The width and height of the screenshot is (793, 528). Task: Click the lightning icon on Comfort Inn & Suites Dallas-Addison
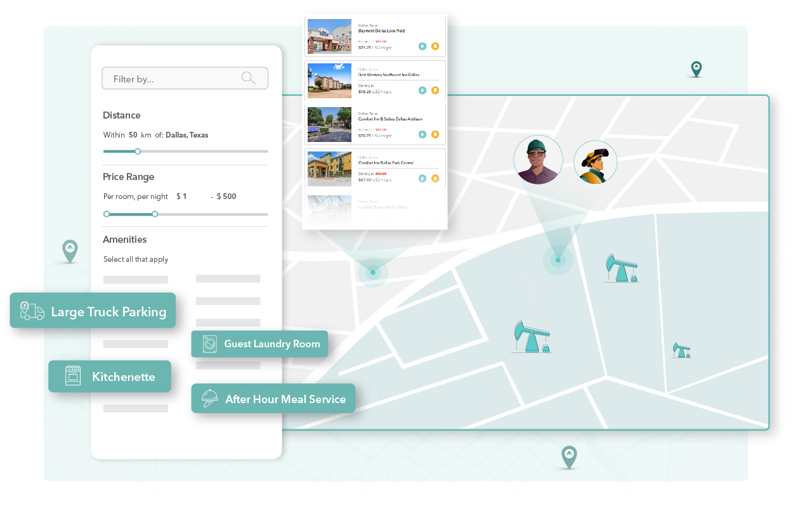421,134
